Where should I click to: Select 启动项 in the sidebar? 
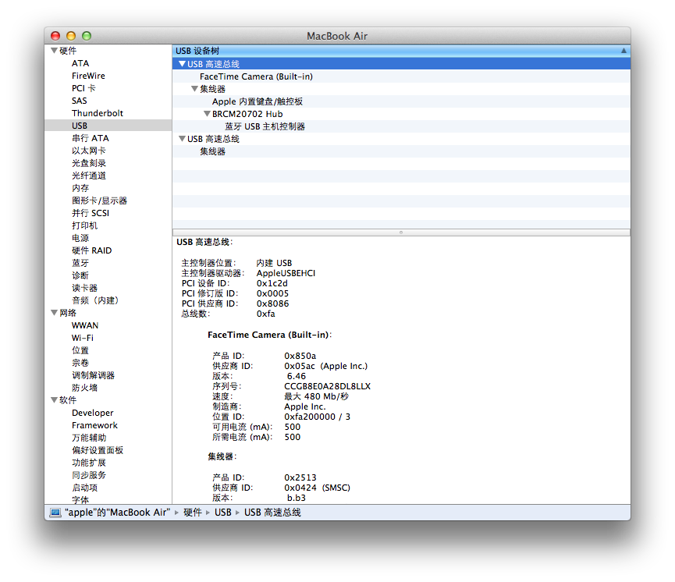pyautogui.click(x=84, y=488)
